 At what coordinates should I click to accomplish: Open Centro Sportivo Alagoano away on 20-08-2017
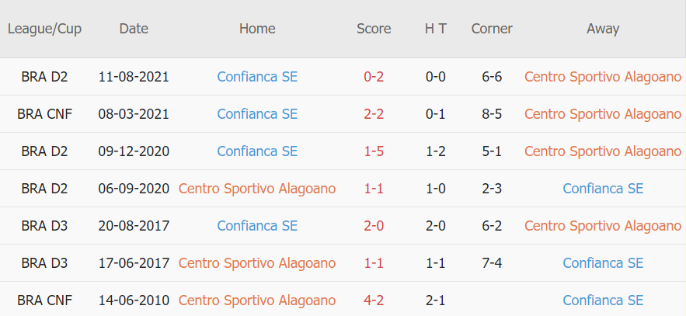tap(603, 225)
